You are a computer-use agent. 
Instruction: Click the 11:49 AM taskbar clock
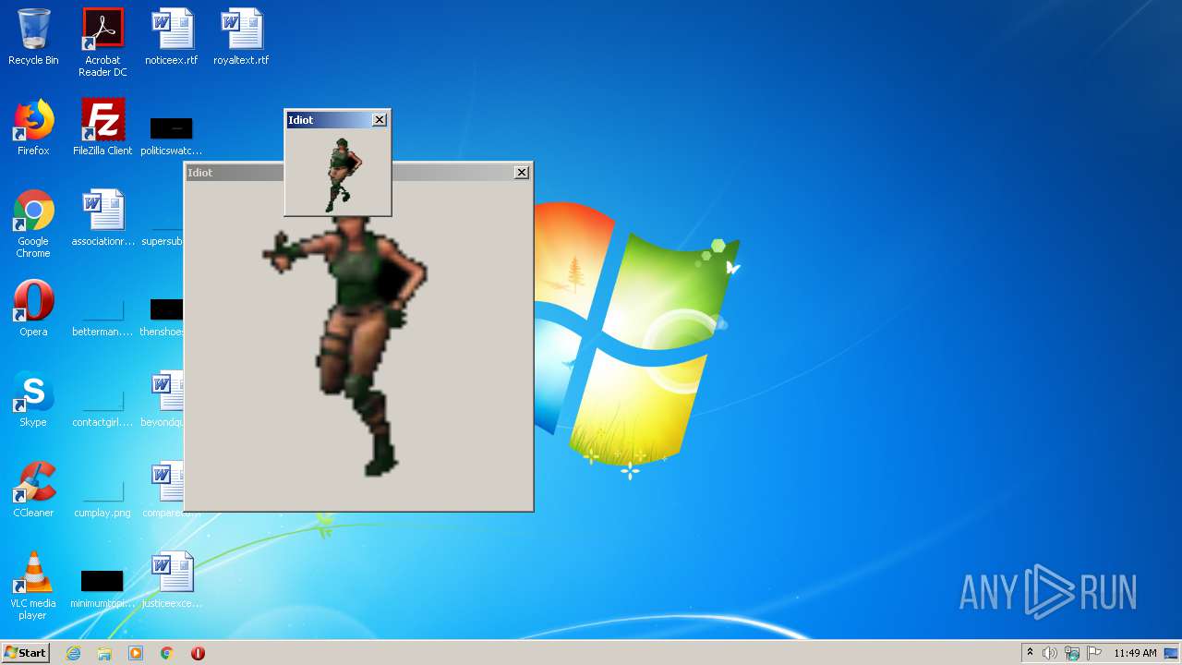tap(1135, 653)
